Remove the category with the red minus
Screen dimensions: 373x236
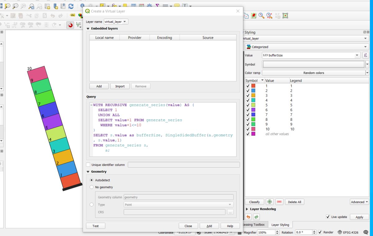(279, 202)
